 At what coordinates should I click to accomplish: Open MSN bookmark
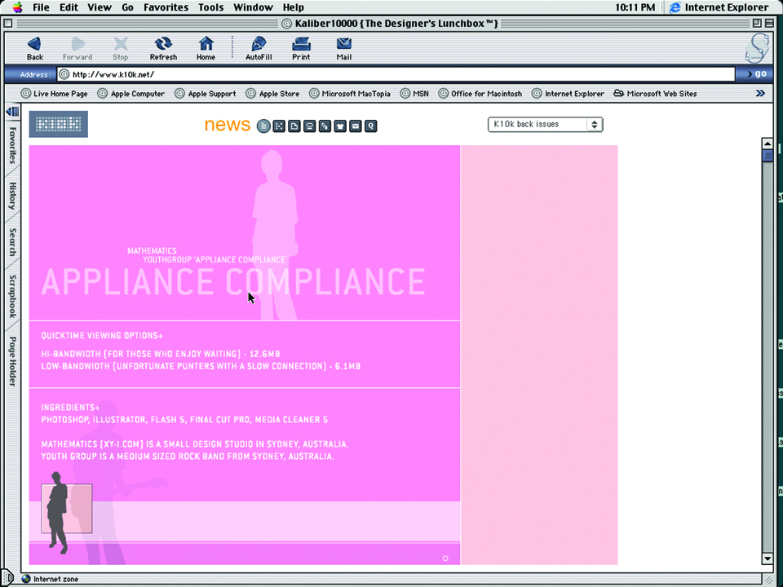[414, 93]
